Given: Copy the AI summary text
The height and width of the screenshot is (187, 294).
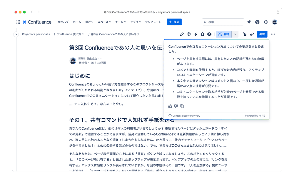Looking at the screenshot, I should [x=182, y=106].
